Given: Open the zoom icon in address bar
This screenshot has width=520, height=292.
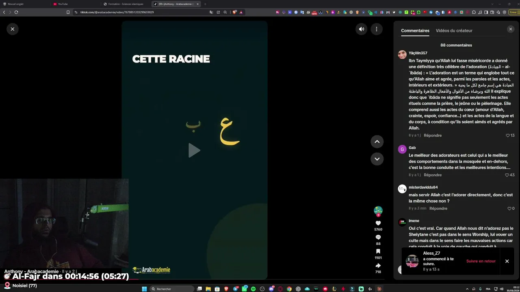Looking at the screenshot, I should tap(225, 12).
